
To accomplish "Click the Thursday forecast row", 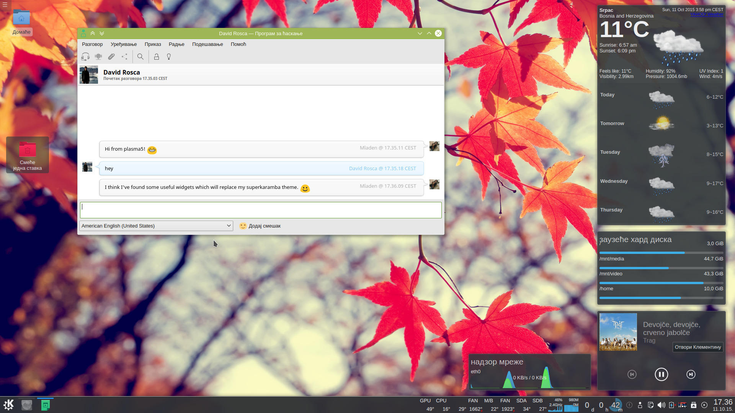I will point(661,213).
